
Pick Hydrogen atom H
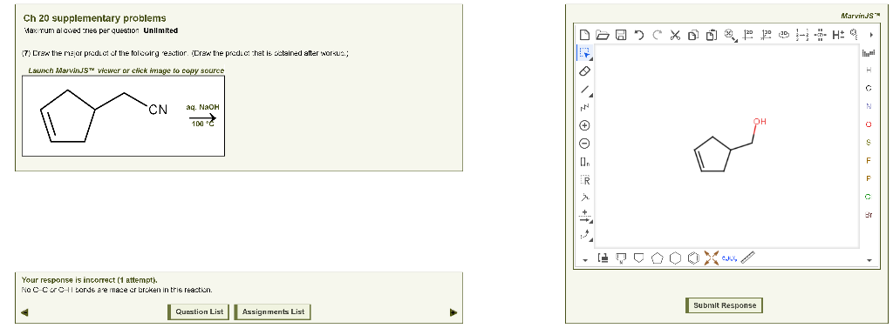(x=869, y=70)
